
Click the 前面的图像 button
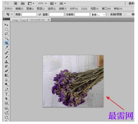116,14
